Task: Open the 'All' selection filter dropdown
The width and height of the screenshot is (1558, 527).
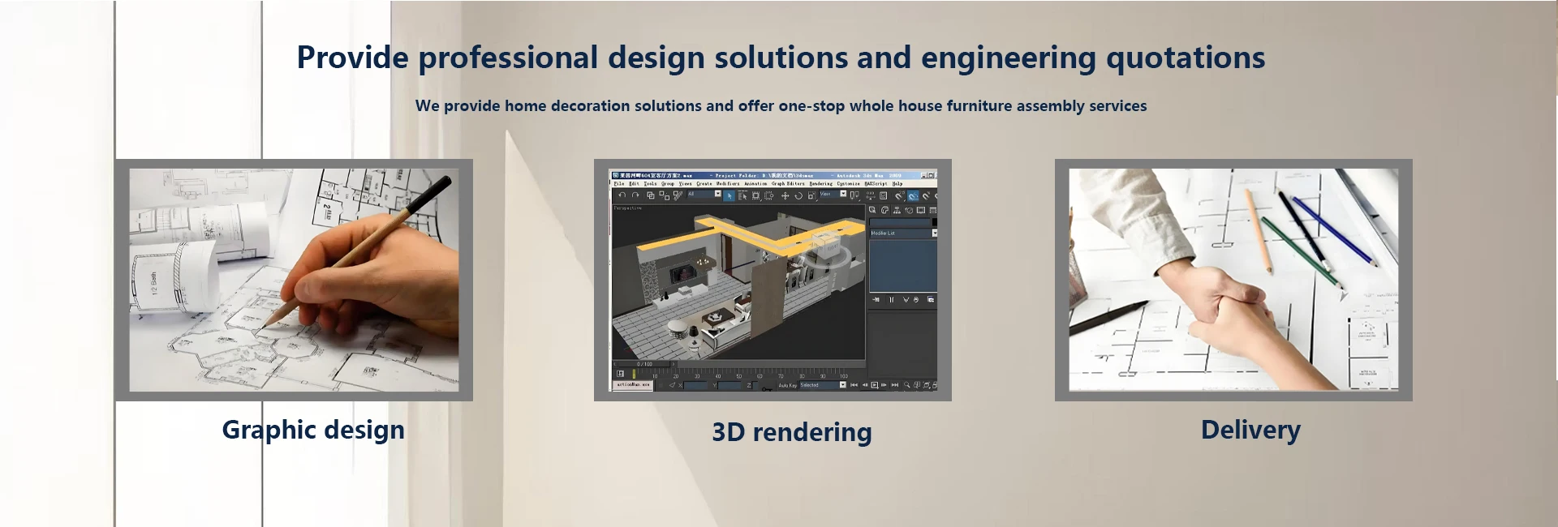Action: click(717, 195)
